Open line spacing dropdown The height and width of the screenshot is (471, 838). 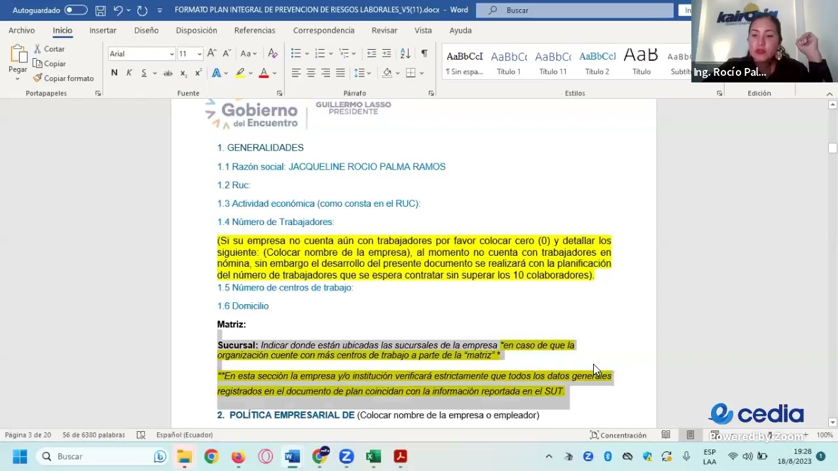click(x=361, y=73)
